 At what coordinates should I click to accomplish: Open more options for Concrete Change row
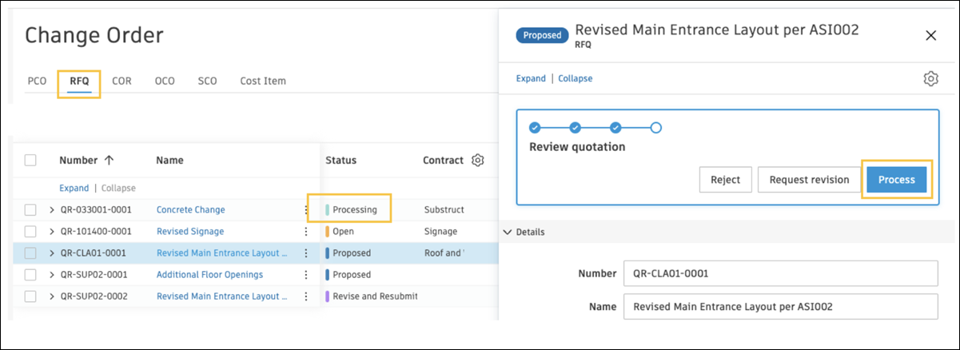pos(305,210)
